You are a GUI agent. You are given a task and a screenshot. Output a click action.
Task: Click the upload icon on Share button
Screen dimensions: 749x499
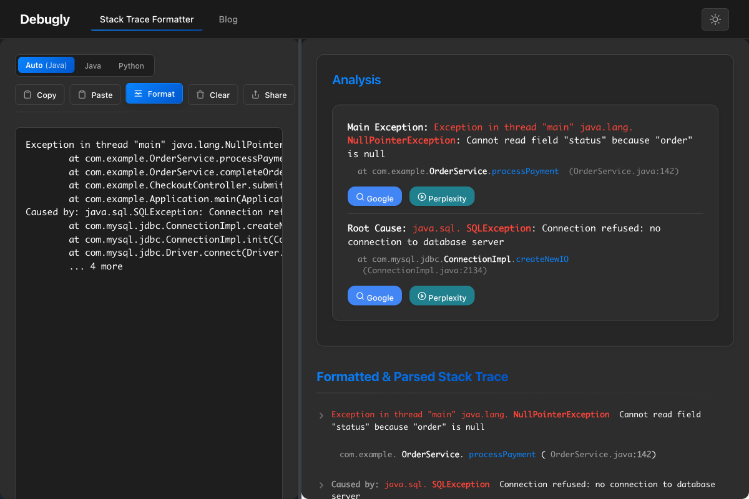pos(255,95)
